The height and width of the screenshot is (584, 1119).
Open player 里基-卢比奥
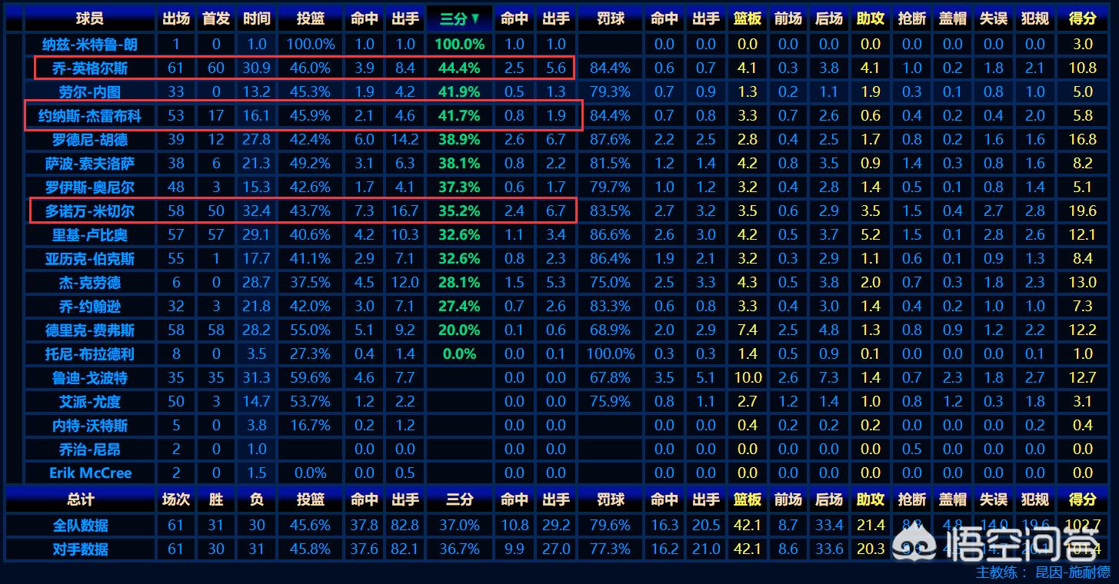click(x=90, y=235)
